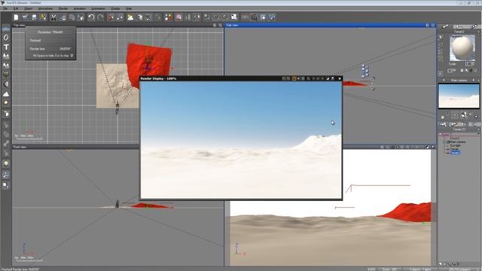Image resolution: width=482 pixels, height=271 pixels.
Task: Select the highlighted Terrain layer entry
Action: click(x=455, y=152)
